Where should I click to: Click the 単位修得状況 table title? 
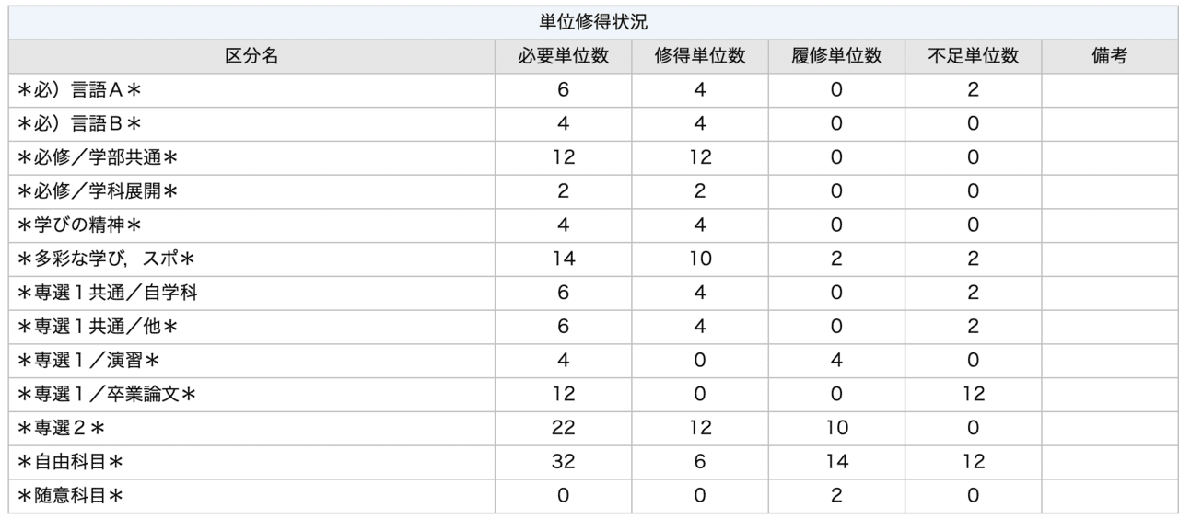pyautogui.click(x=593, y=22)
